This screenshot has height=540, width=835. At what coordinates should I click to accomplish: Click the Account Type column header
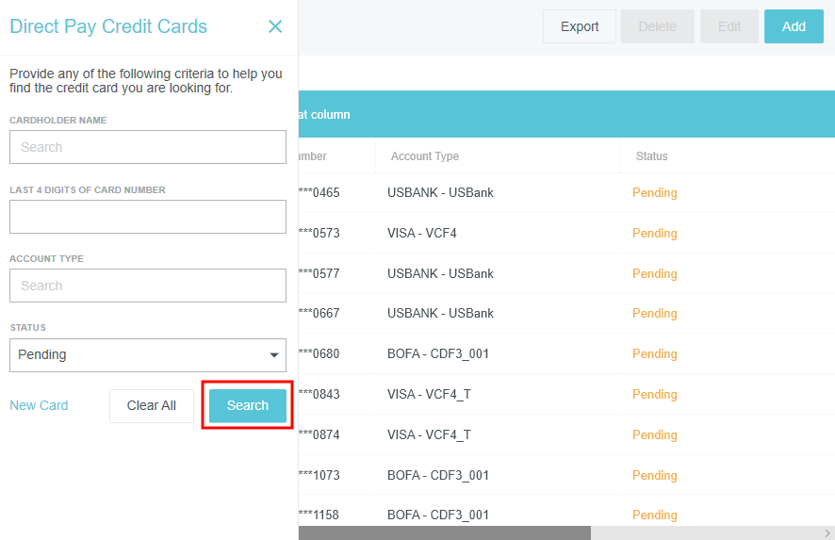tap(425, 156)
